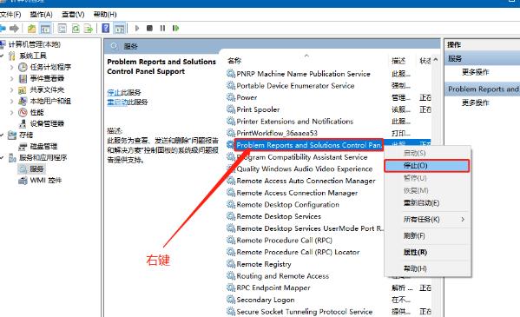Toggle the show/hide console tree icon

click(x=45, y=29)
